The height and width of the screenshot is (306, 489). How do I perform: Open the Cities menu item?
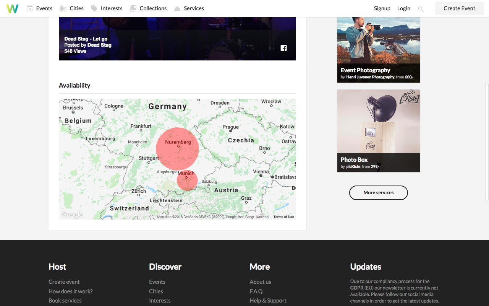click(x=76, y=8)
